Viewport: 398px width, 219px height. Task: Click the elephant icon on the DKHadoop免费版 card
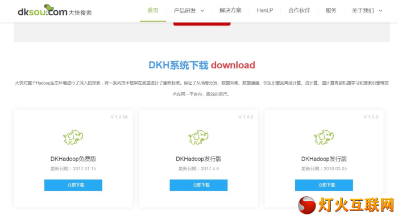click(x=73, y=137)
